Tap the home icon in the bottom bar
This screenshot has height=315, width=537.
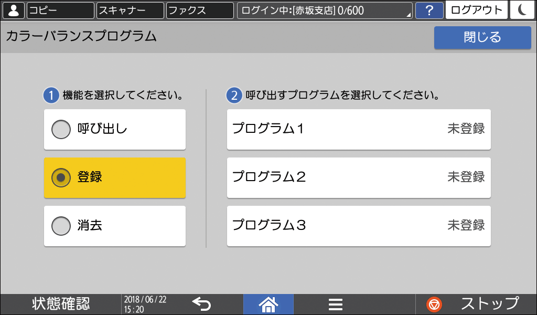[268, 304]
